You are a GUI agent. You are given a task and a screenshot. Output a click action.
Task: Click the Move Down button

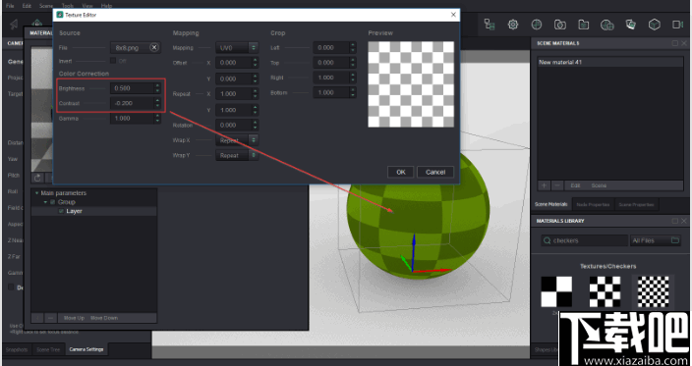coord(104,318)
